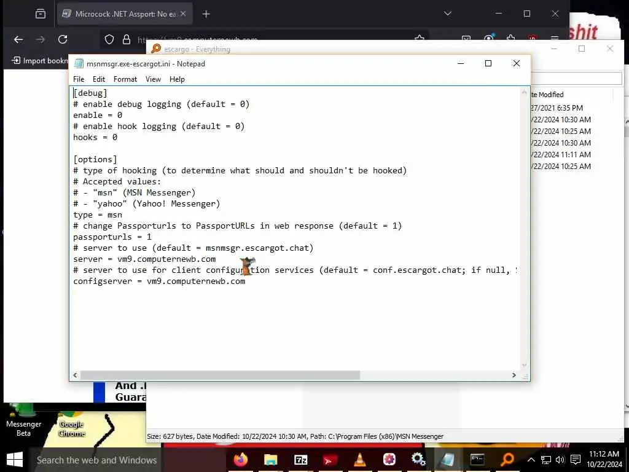Open Firefox account icon

pyautogui.click(x=488, y=39)
